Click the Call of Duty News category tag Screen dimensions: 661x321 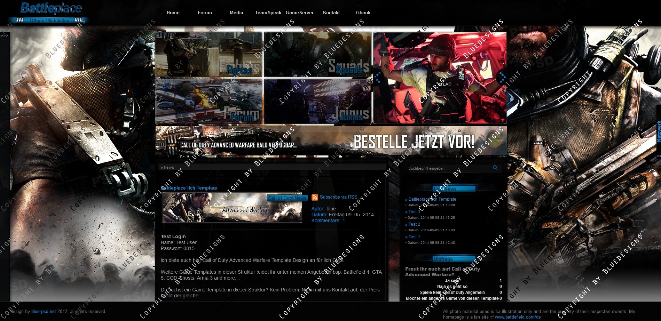tap(287, 198)
